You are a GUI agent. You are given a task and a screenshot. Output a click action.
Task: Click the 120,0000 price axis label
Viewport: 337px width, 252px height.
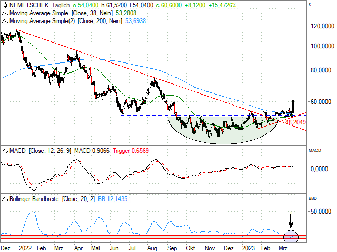coord(322,26)
